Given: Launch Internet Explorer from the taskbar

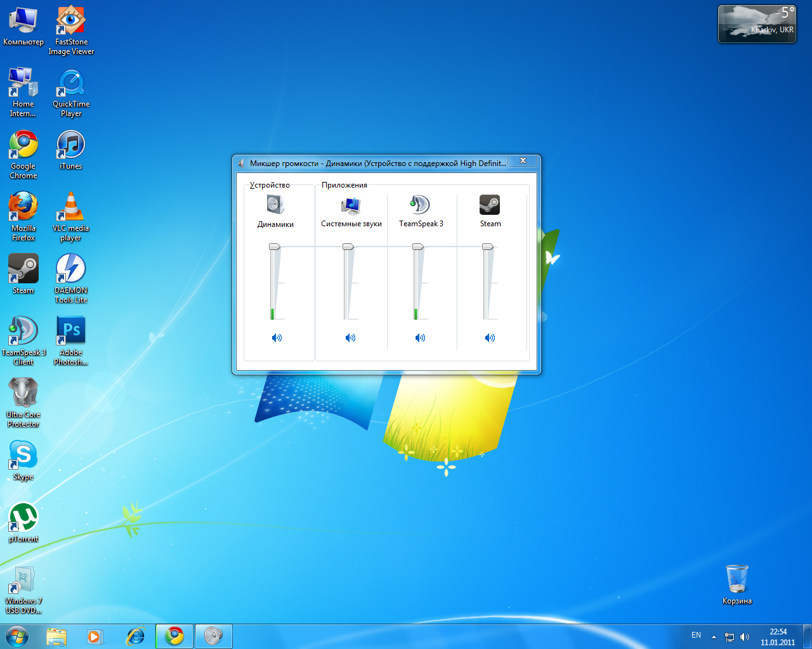Looking at the screenshot, I should pos(135,636).
